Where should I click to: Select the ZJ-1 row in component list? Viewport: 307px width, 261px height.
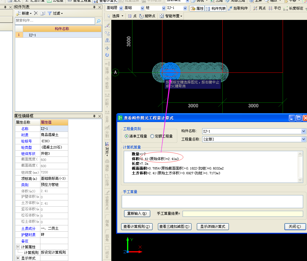tap(58, 35)
